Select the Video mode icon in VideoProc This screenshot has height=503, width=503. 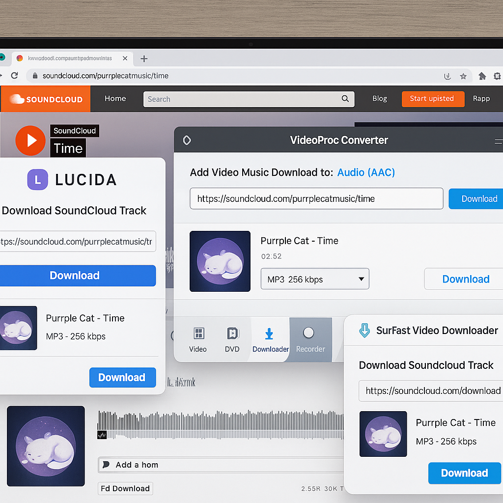(x=198, y=340)
